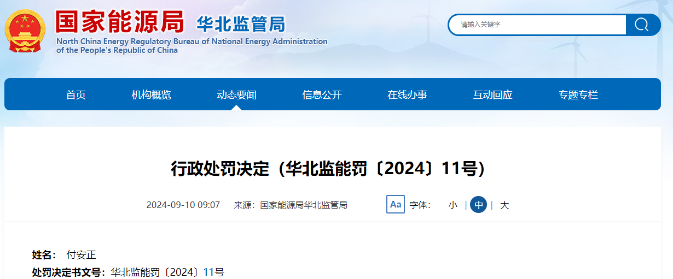Click the publish date 2024-09-10 09:07
This screenshot has height=279, width=673.
[183, 205]
